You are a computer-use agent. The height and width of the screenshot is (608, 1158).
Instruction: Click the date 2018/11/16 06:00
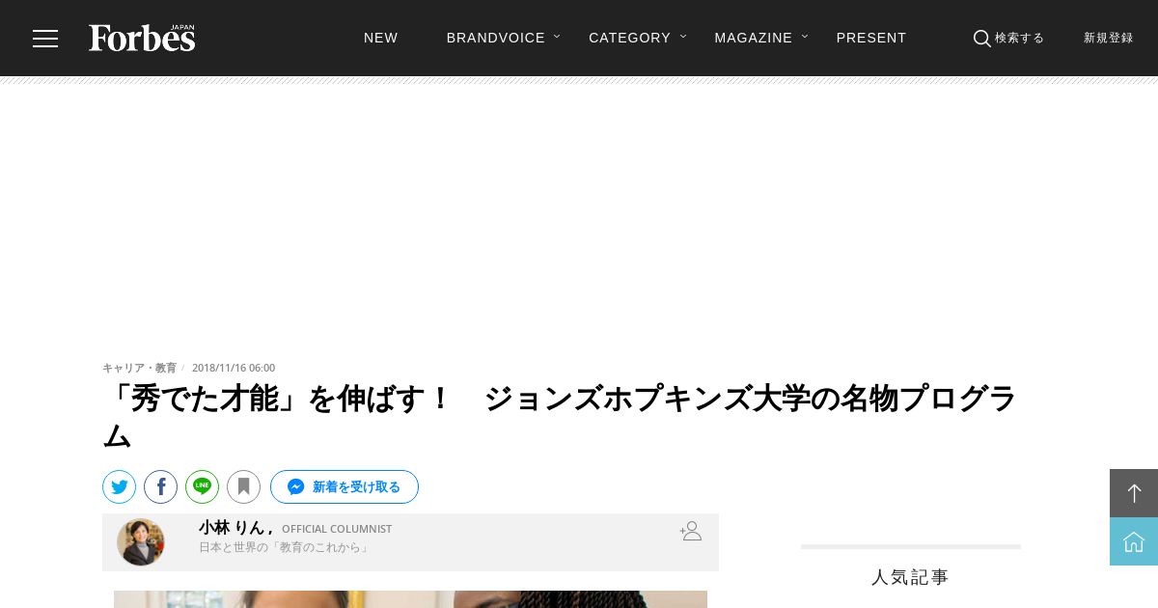[x=234, y=368]
